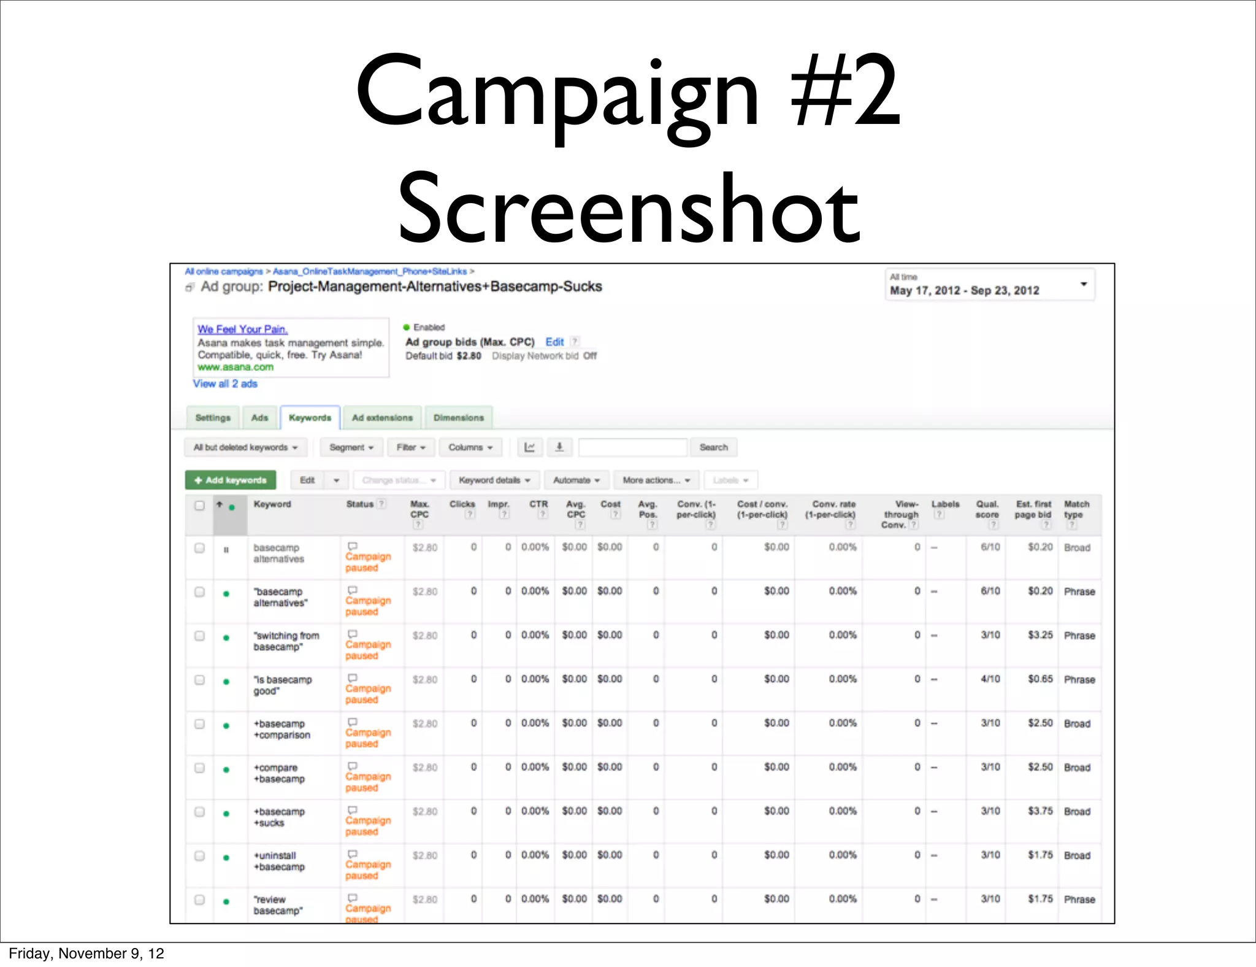This screenshot has height=967, width=1256.
Task: Click the Max CPC $2.80 for +basecamp +comparison
Action: coord(425,723)
